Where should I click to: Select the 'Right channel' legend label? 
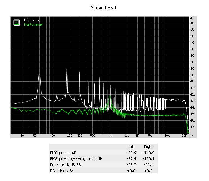click(x=33, y=24)
